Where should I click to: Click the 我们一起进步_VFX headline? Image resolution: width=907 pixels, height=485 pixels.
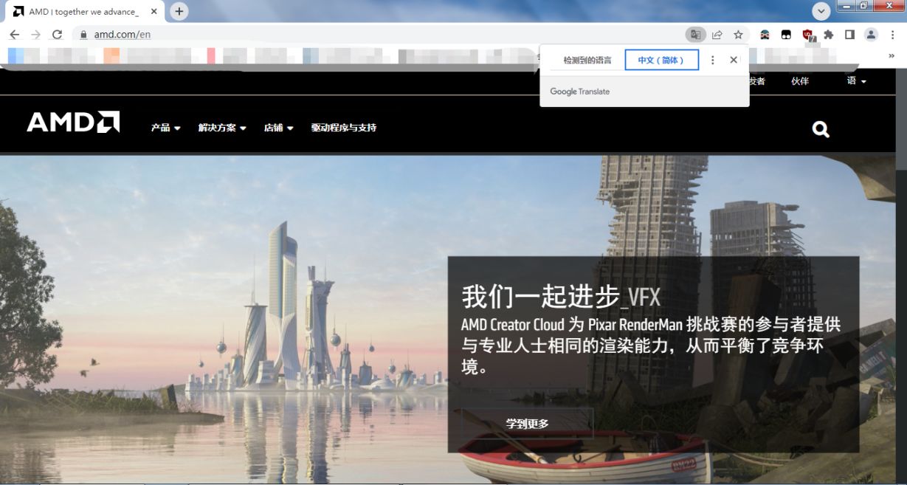[x=561, y=297]
